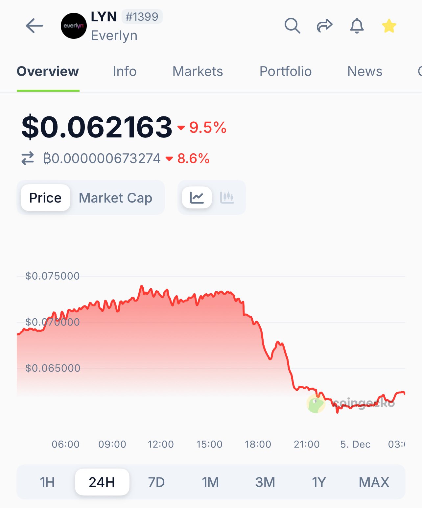
Task: Open price alerts bell icon
Action: point(357,26)
